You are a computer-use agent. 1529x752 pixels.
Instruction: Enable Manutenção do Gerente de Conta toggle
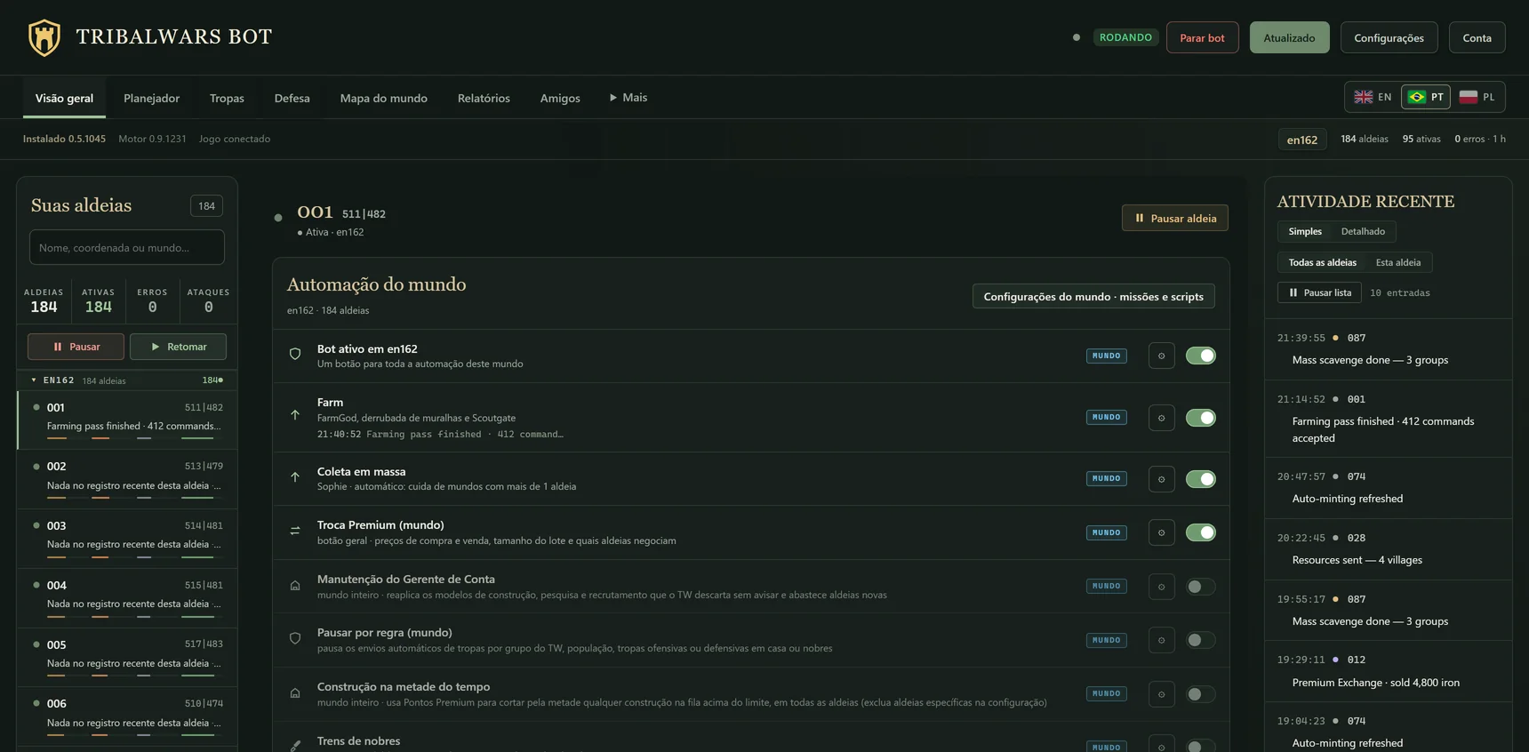(1200, 587)
